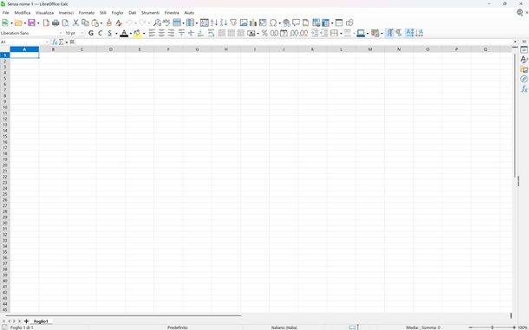Open sidebar Gallery panel icon

click(x=524, y=69)
